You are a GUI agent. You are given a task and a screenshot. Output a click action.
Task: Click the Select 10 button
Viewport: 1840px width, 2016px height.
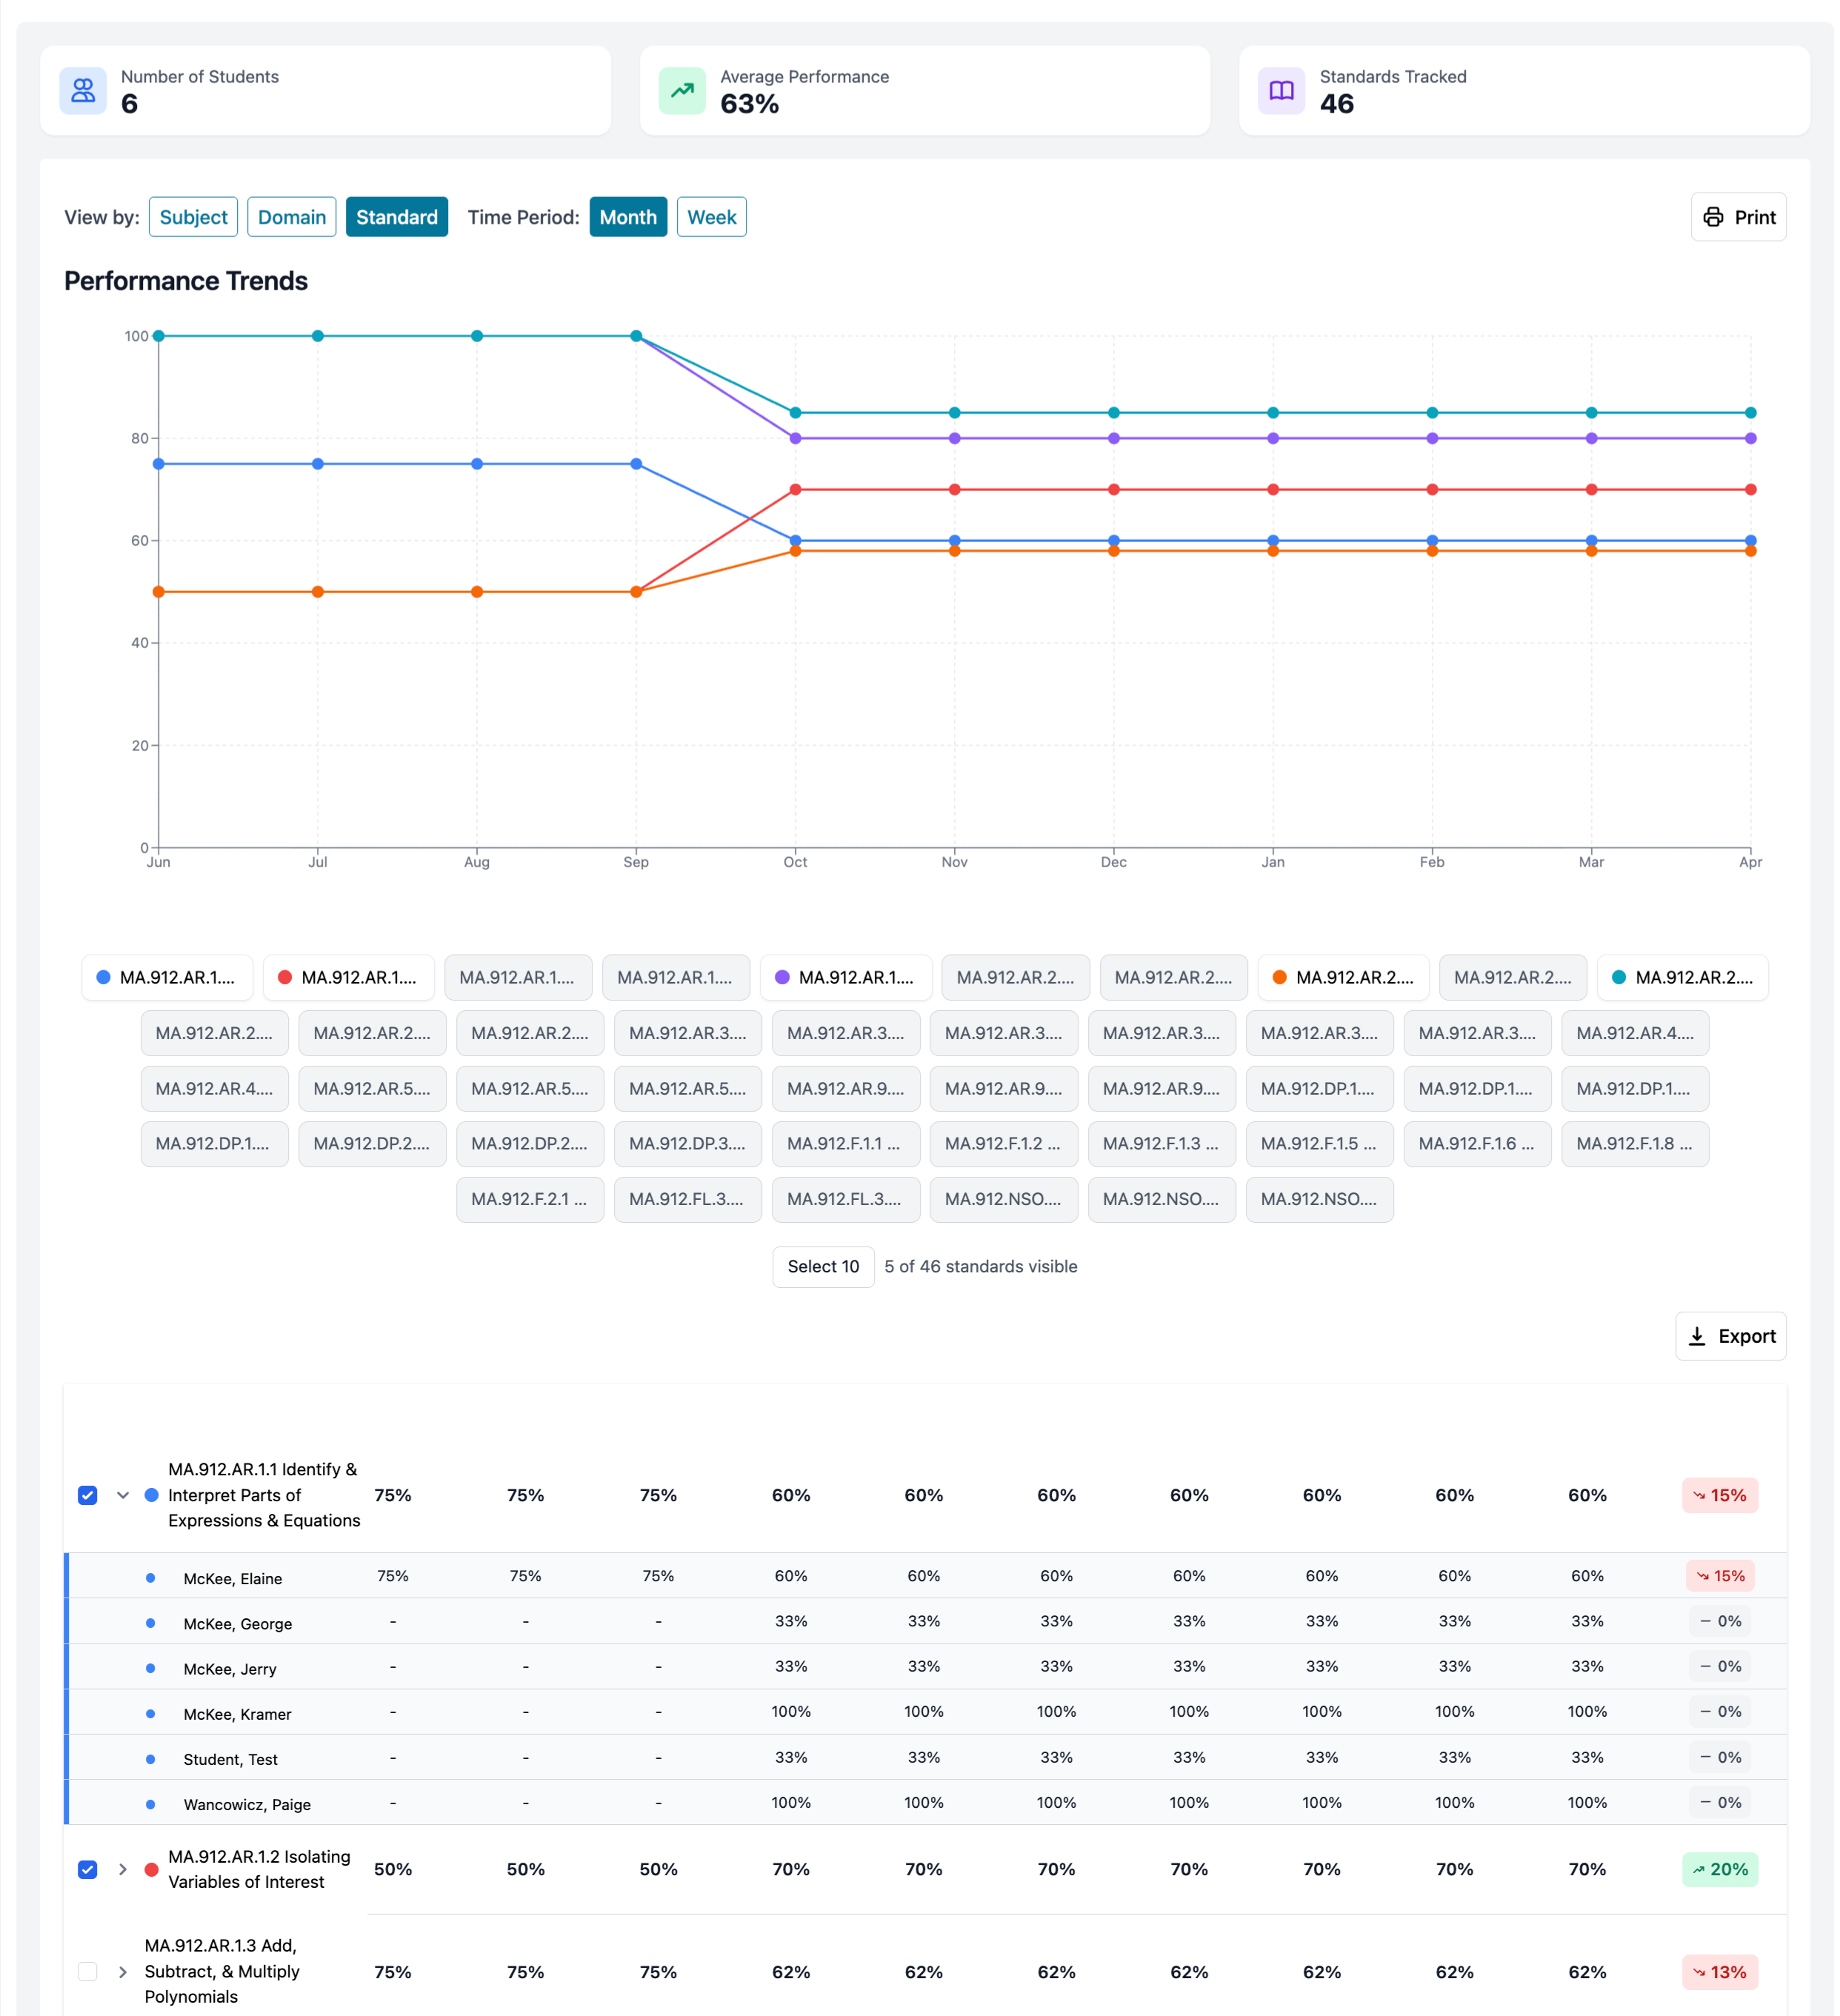(x=822, y=1266)
